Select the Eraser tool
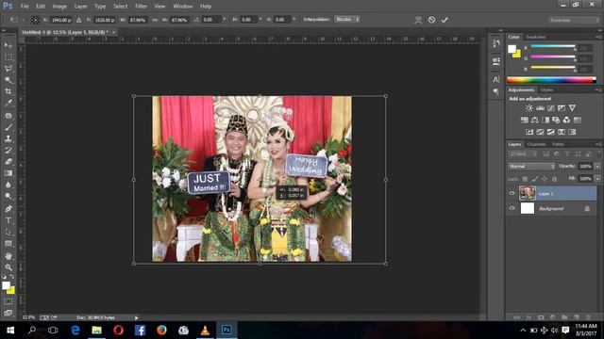This screenshot has width=604, height=339. click(x=8, y=161)
